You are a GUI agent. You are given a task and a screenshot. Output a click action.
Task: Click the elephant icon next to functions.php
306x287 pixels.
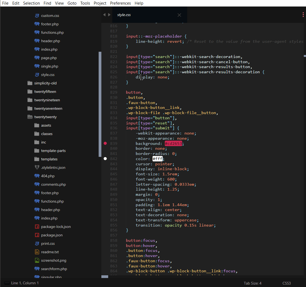(x=37, y=32)
